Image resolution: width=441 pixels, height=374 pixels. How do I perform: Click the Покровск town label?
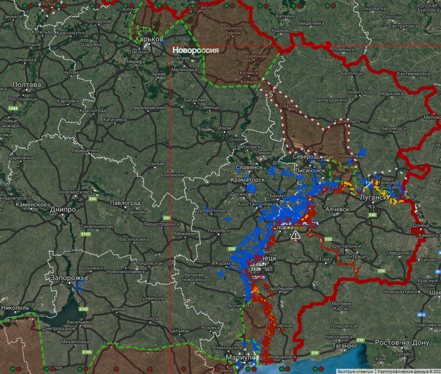pos(219,230)
